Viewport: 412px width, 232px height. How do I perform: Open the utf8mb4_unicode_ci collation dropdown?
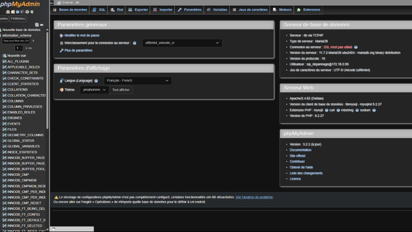182,43
